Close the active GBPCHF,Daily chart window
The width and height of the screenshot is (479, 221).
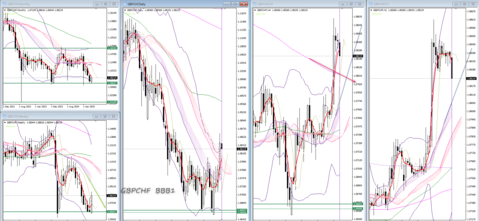pyautogui.click(x=244, y=4)
